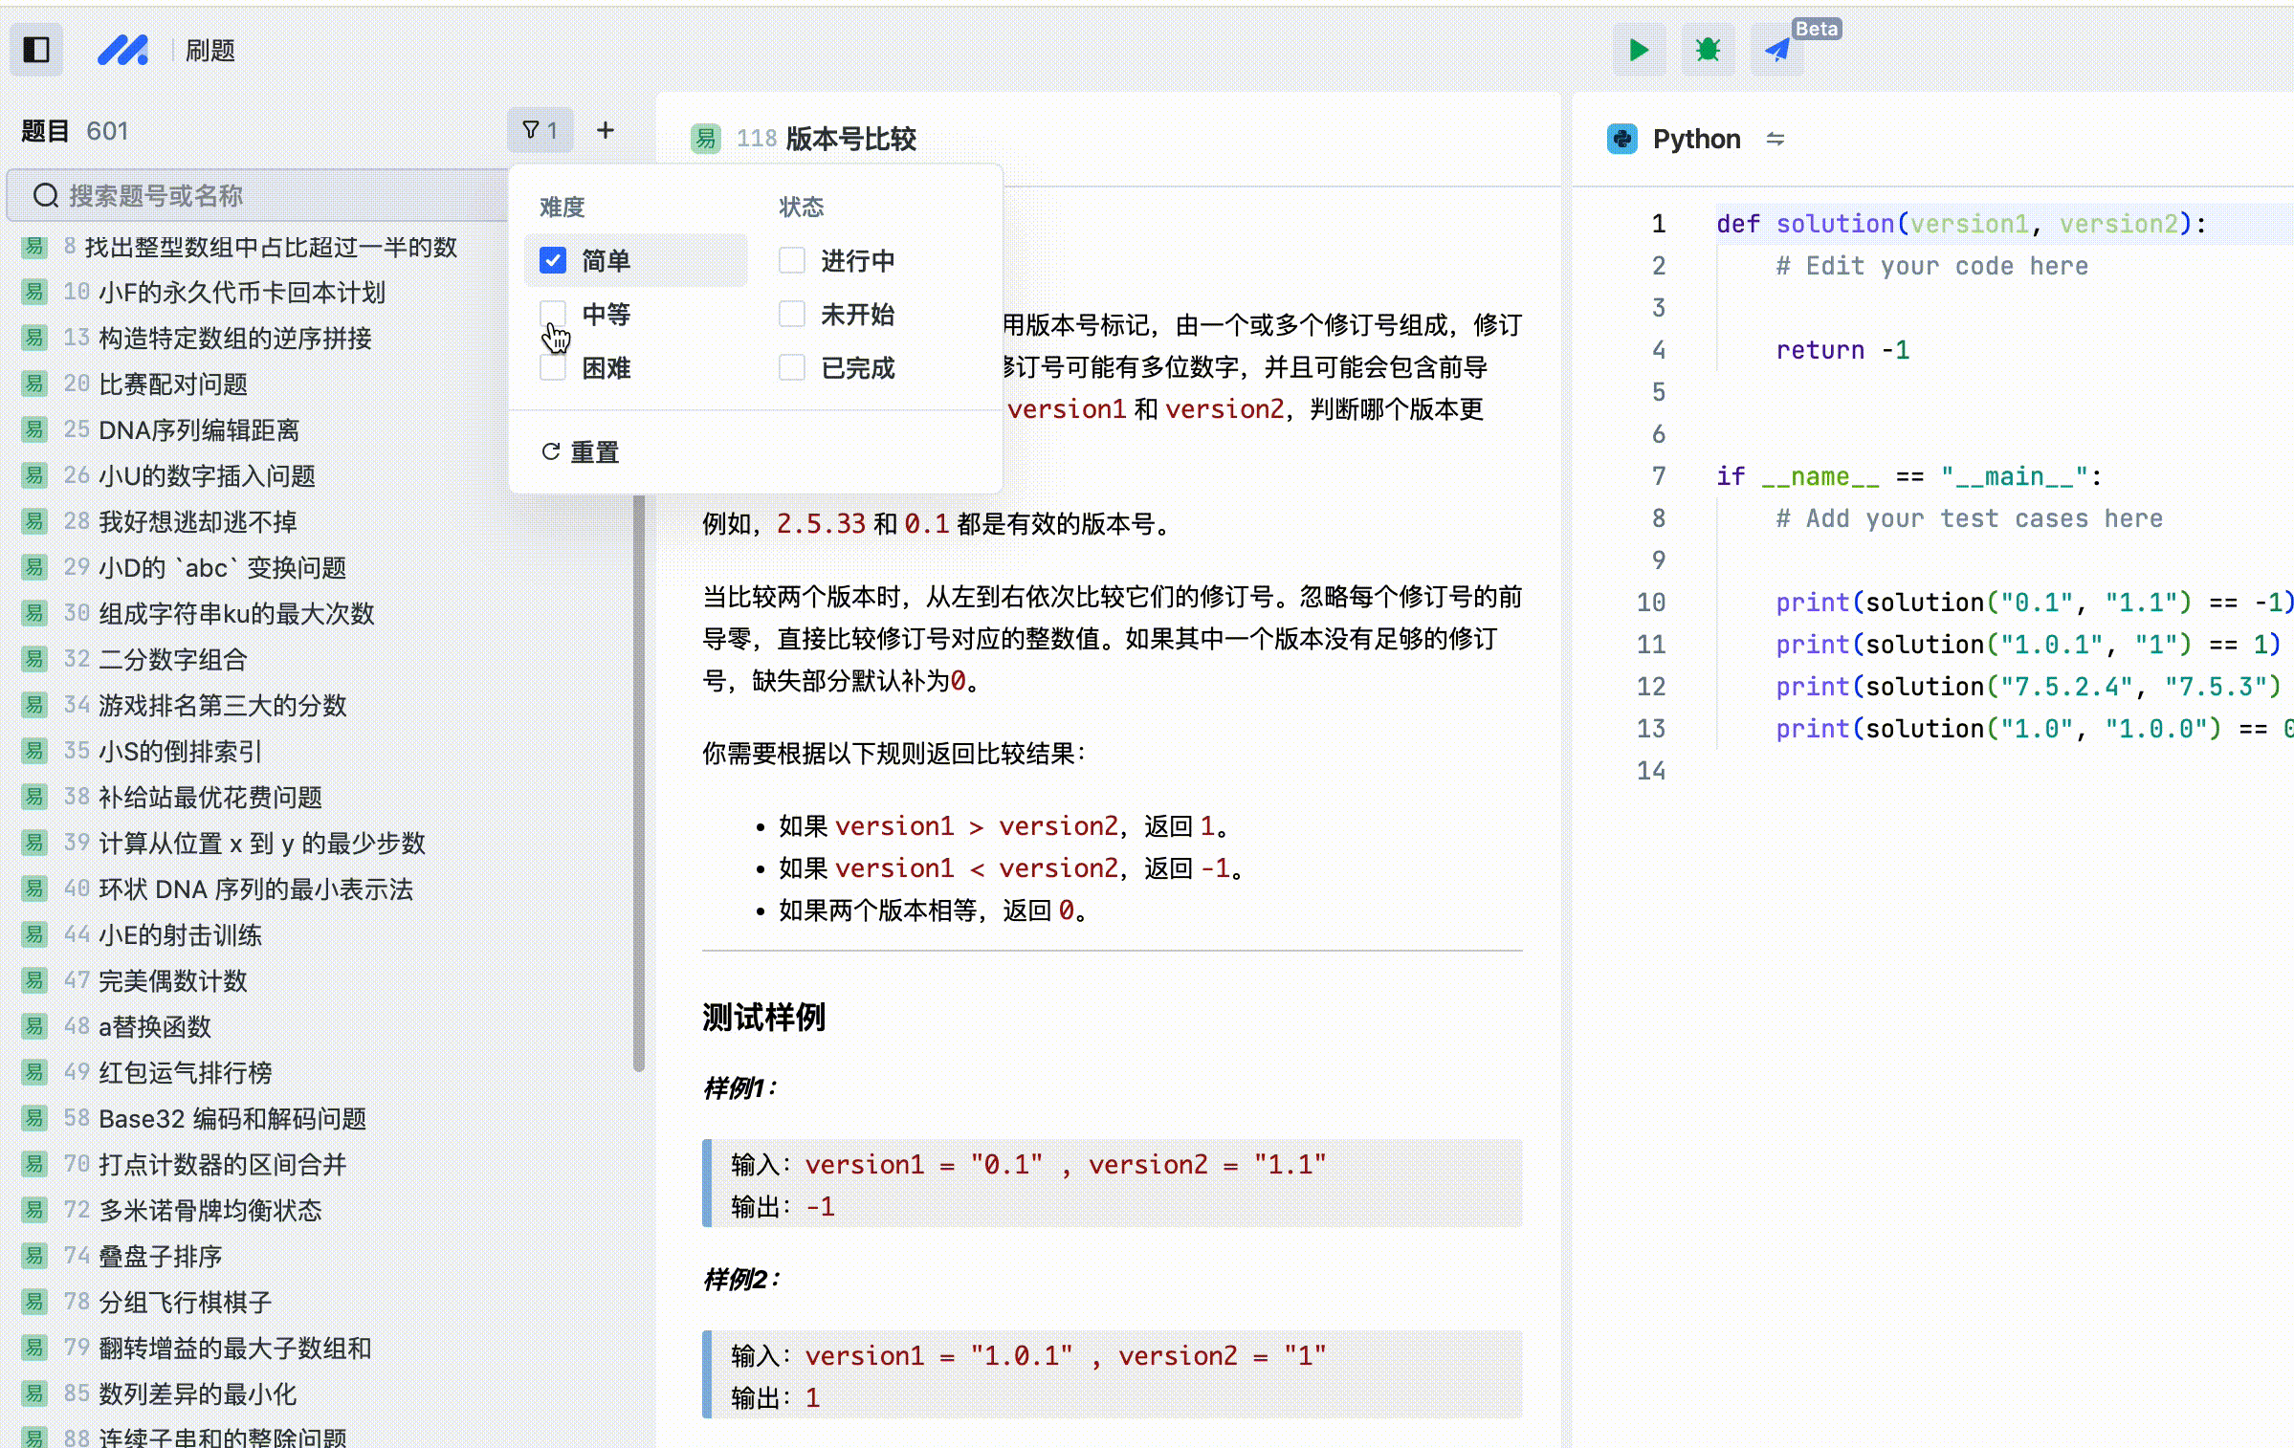
Task: Open the filter dropdown button
Action: pyautogui.click(x=540, y=131)
